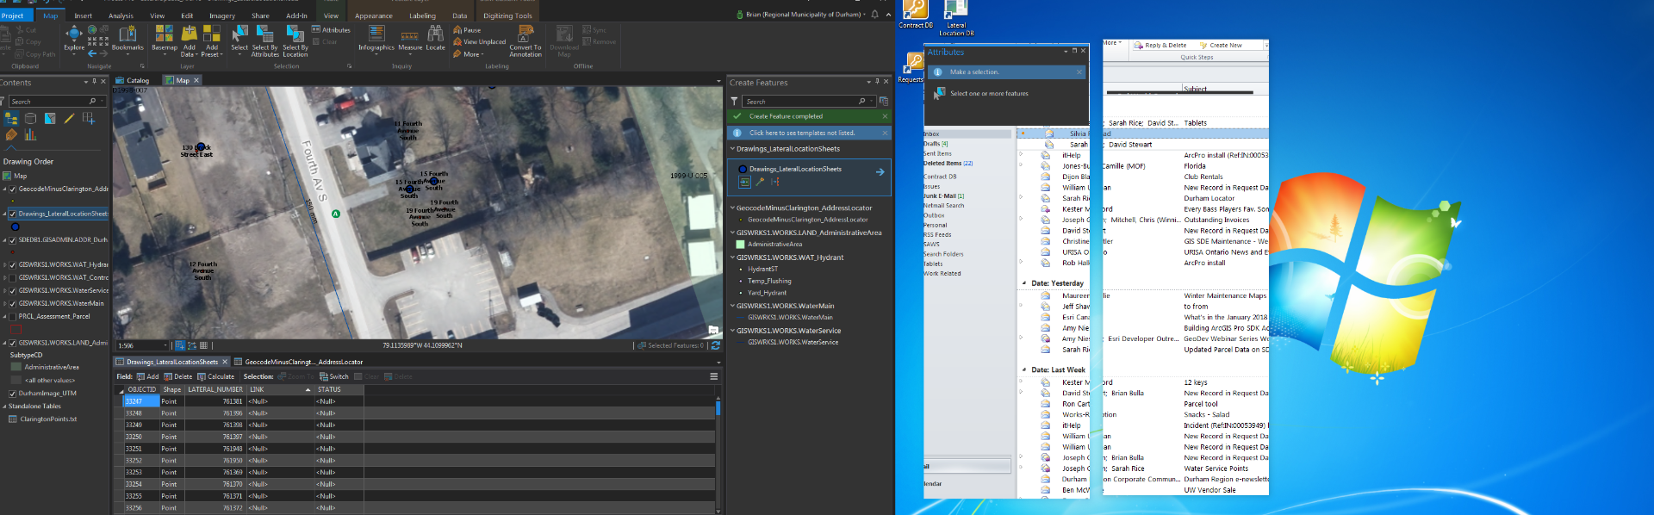Select blue circle symbol of Drawings layer
The width and height of the screenshot is (1654, 515).
(x=15, y=227)
